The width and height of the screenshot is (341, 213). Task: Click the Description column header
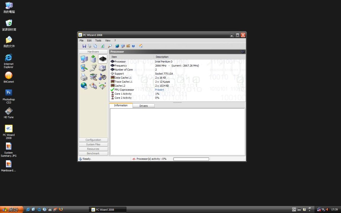[200, 57]
